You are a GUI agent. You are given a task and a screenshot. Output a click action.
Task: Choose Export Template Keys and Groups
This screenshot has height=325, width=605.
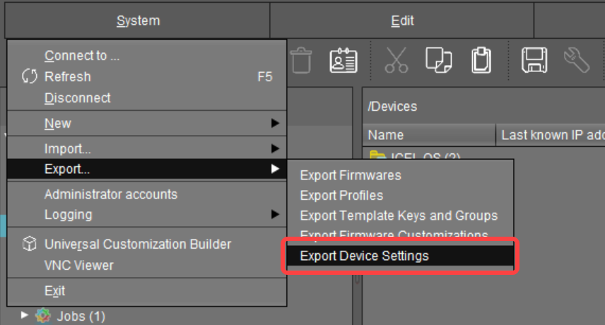point(399,215)
